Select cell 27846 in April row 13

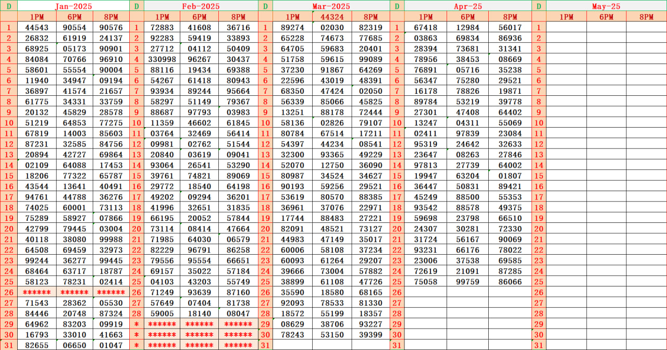click(x=510, y=155)
